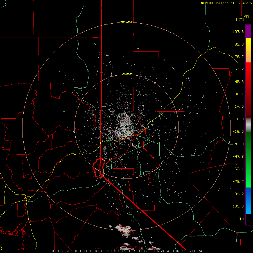Select the -63.1 velocity scale value
Image resolution: width=253 pixels, height=253 pixels.
coord(238,169)
